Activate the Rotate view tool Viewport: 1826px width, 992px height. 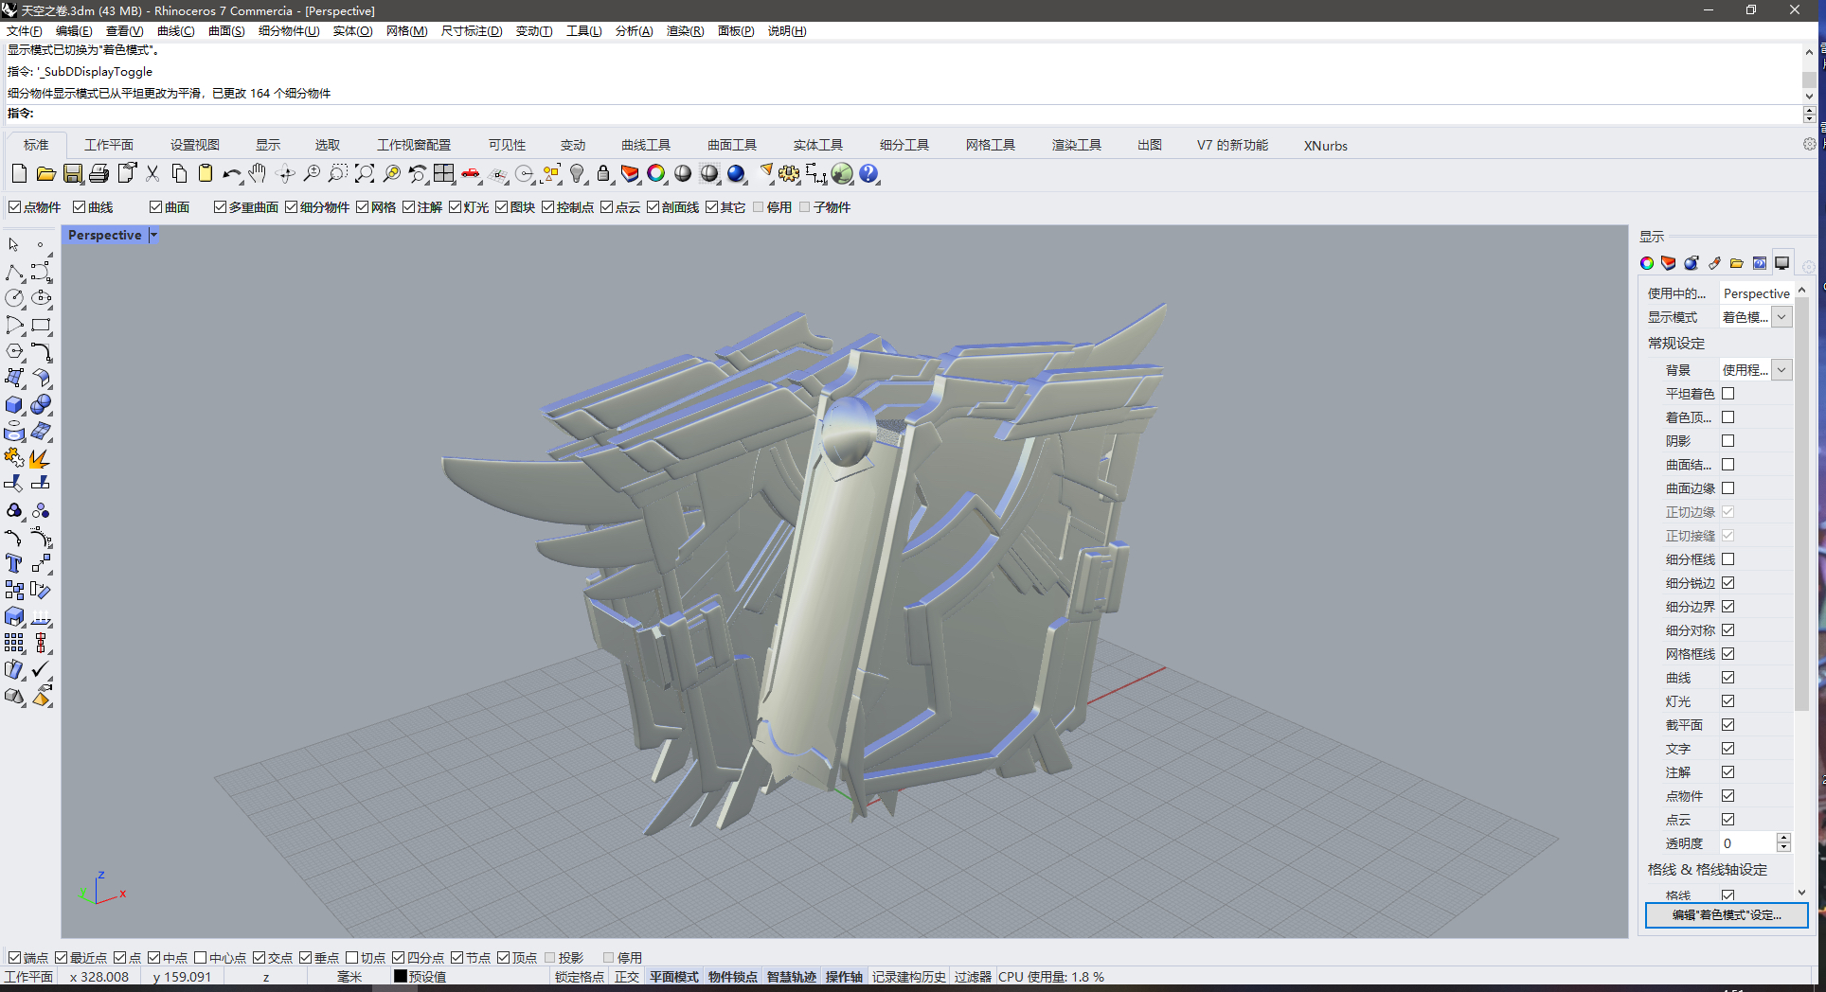(x=285, y=174)
